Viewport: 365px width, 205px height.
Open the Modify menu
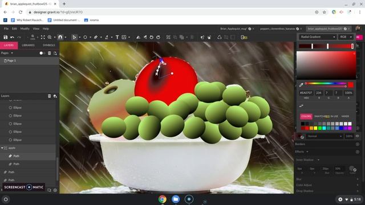(25, 28)
